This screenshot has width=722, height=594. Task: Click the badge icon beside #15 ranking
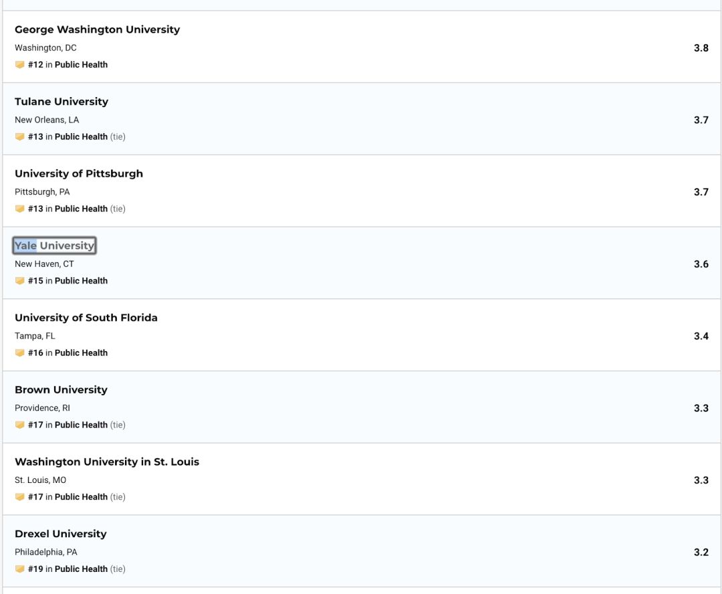(20, 281)
